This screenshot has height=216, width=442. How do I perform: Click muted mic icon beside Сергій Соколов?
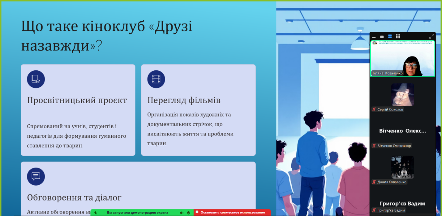[x=374, y=110]
